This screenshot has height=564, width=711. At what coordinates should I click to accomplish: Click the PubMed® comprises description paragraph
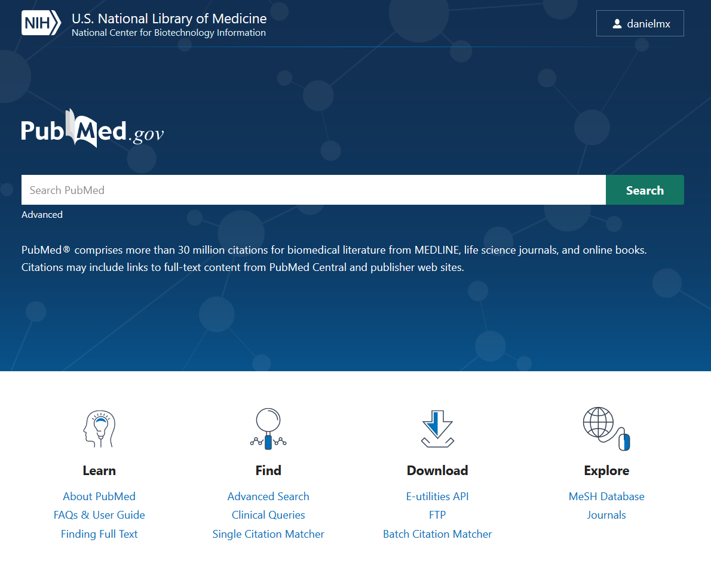coord(334,258)
